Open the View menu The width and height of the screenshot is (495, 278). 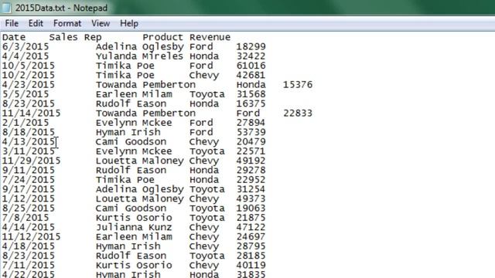pos(101,23)
